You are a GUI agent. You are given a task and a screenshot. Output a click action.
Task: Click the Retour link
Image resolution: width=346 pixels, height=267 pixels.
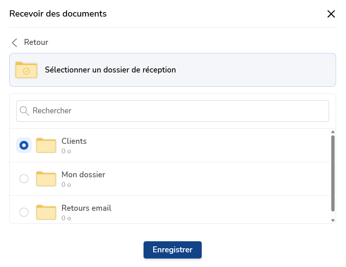36,42
